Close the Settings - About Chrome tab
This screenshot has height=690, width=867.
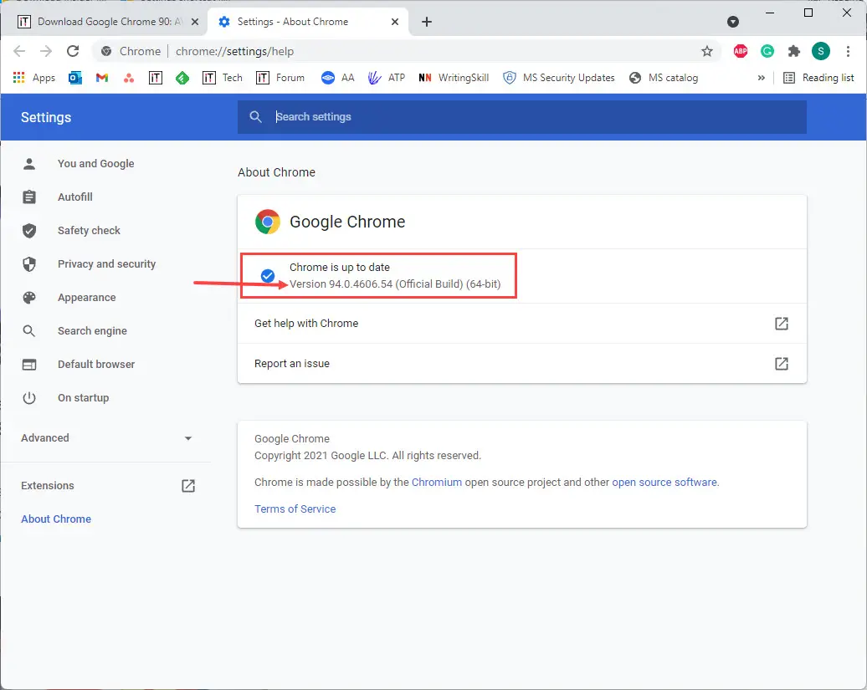coord(395,22)
